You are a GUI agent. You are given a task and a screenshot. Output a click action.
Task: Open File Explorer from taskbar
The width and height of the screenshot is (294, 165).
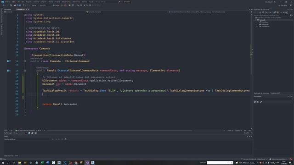[x=19, y=163]
